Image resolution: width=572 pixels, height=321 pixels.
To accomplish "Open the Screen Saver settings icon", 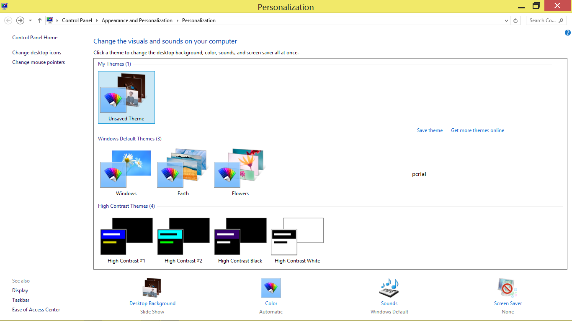I will (507, 288).
